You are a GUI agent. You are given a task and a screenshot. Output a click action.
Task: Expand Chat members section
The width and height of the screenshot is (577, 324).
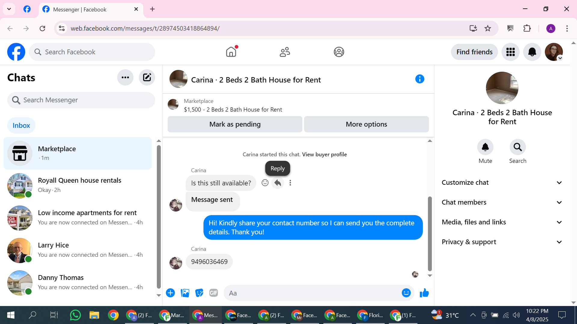(502, 202)
